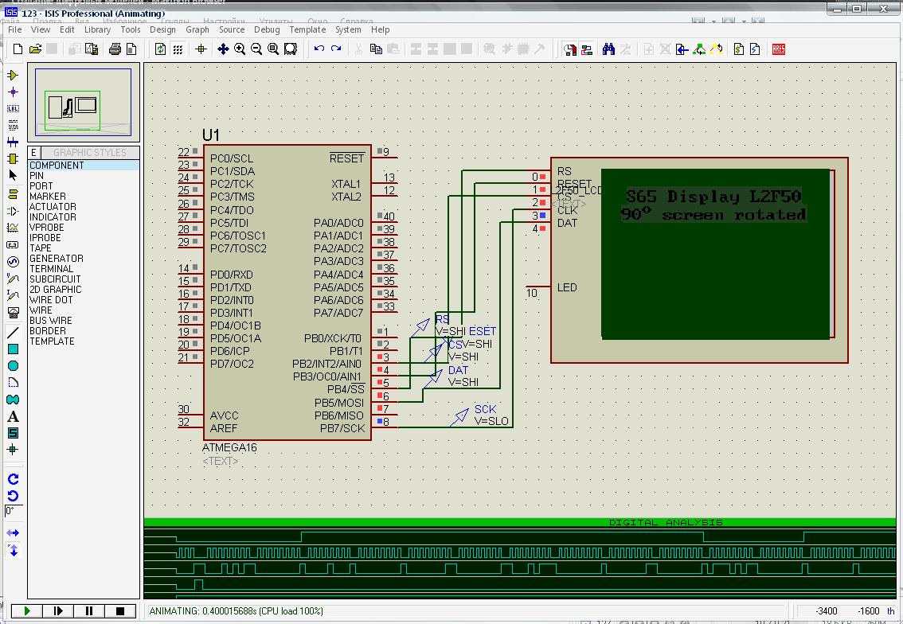903x624 pixels.
Task: Click the overview schematic thumbnail
Action: (x=84, y=102)
